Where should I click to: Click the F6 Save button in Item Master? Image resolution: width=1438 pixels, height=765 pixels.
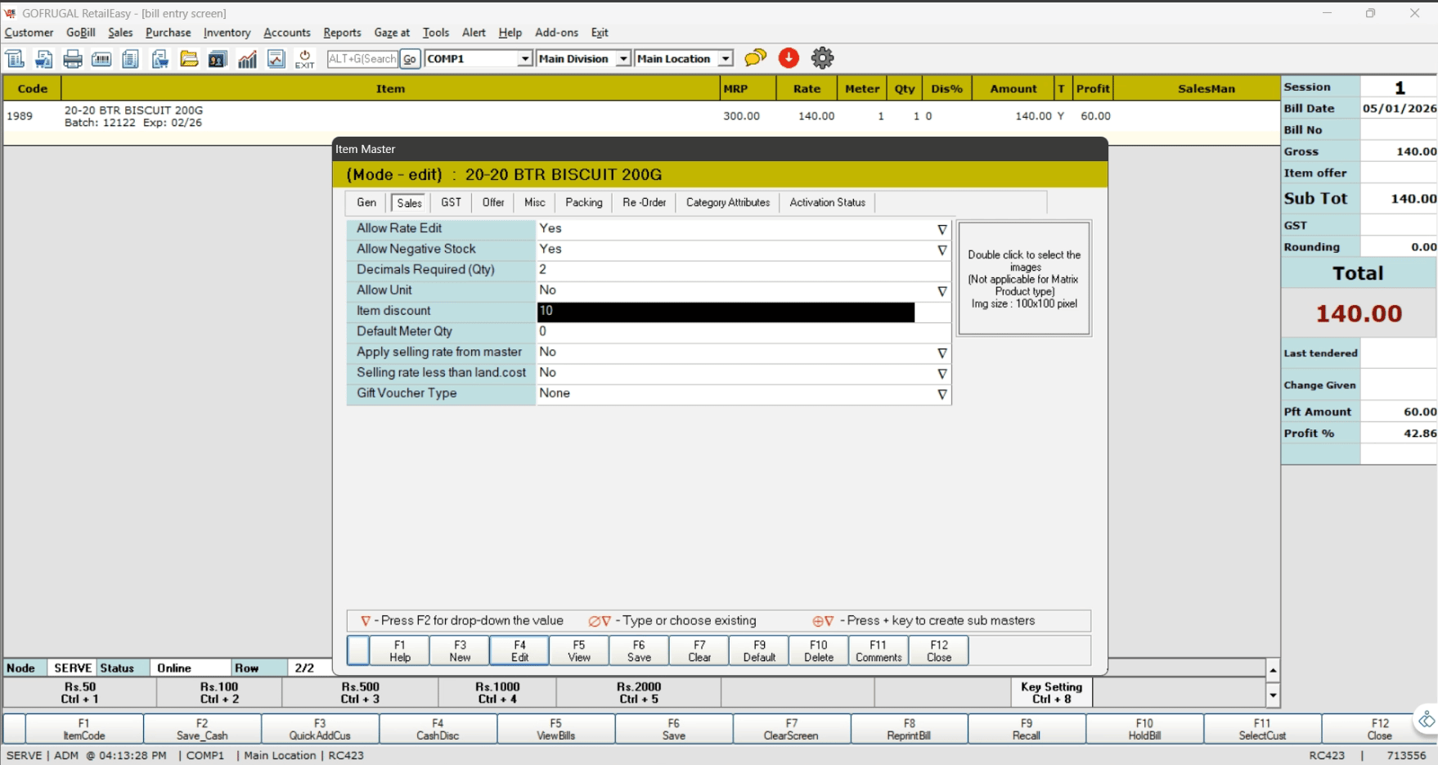[639, 650]
